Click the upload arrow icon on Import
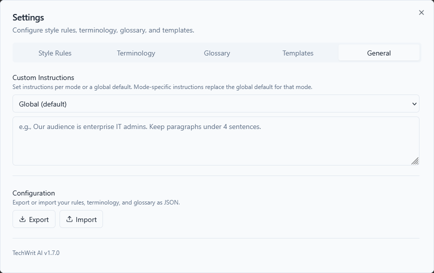 (69, 219)
